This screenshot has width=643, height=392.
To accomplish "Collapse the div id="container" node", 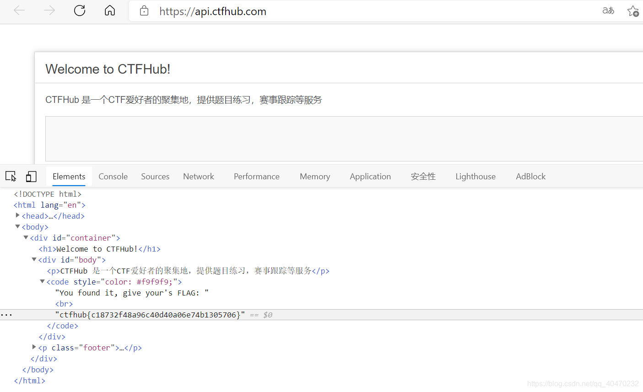I will (26, 237).
